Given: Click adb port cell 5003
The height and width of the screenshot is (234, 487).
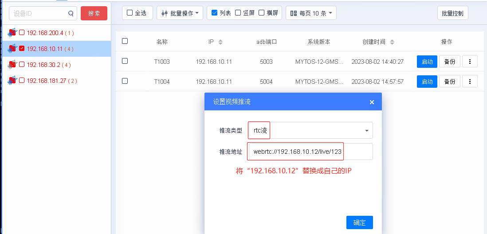Looking at the screenshot, I should [266, 62].
